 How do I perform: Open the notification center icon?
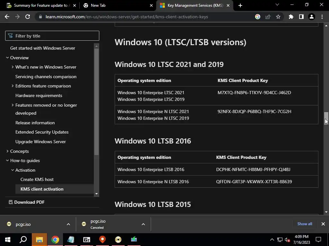pos(318,240)
